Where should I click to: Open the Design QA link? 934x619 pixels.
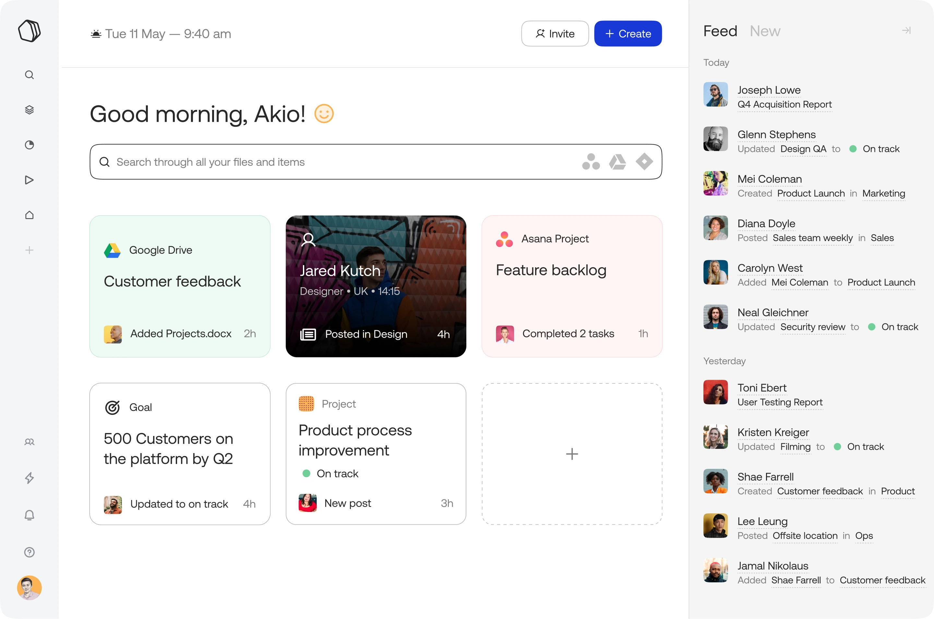tap(803, 149)
